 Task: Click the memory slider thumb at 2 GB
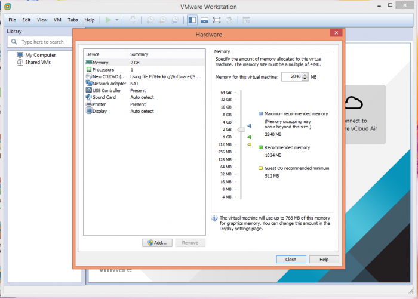[x=241, y=130]
